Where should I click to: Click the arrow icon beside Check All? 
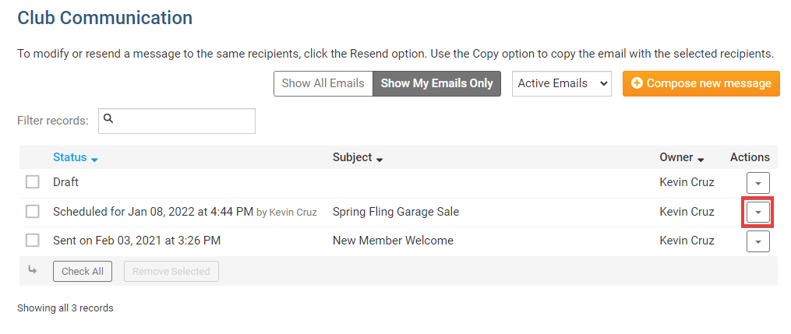[32, 271]
